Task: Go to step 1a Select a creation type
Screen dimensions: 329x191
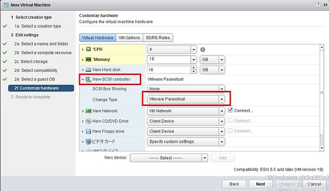Action: pyautogui.click(x=38, y=26)
